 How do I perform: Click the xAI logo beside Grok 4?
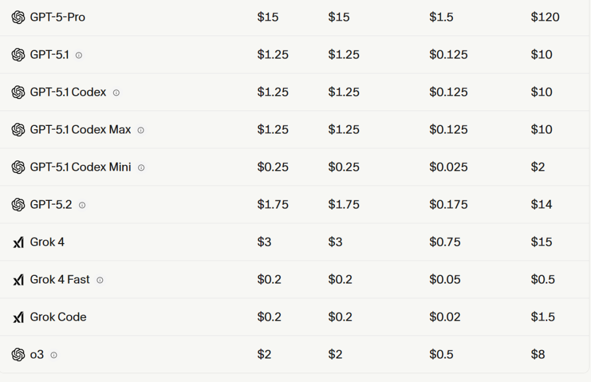(x=18, y=242)
